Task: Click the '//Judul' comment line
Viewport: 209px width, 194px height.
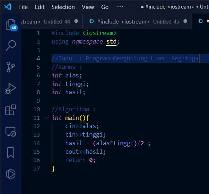Action: coord(125,58)
